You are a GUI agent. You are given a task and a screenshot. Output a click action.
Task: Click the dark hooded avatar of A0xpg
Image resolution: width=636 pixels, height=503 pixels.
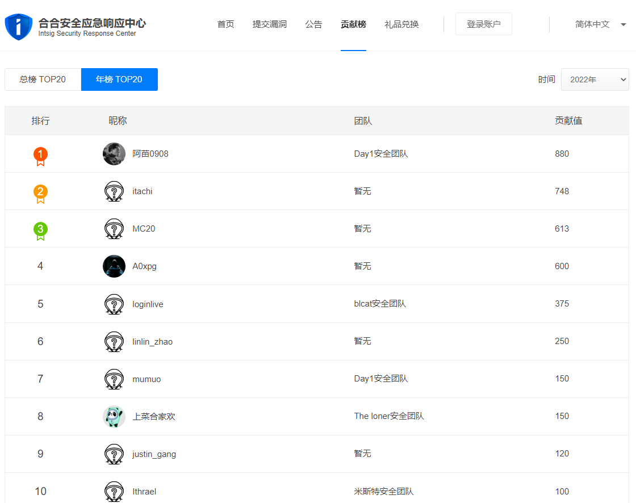[x=114, y=266]
